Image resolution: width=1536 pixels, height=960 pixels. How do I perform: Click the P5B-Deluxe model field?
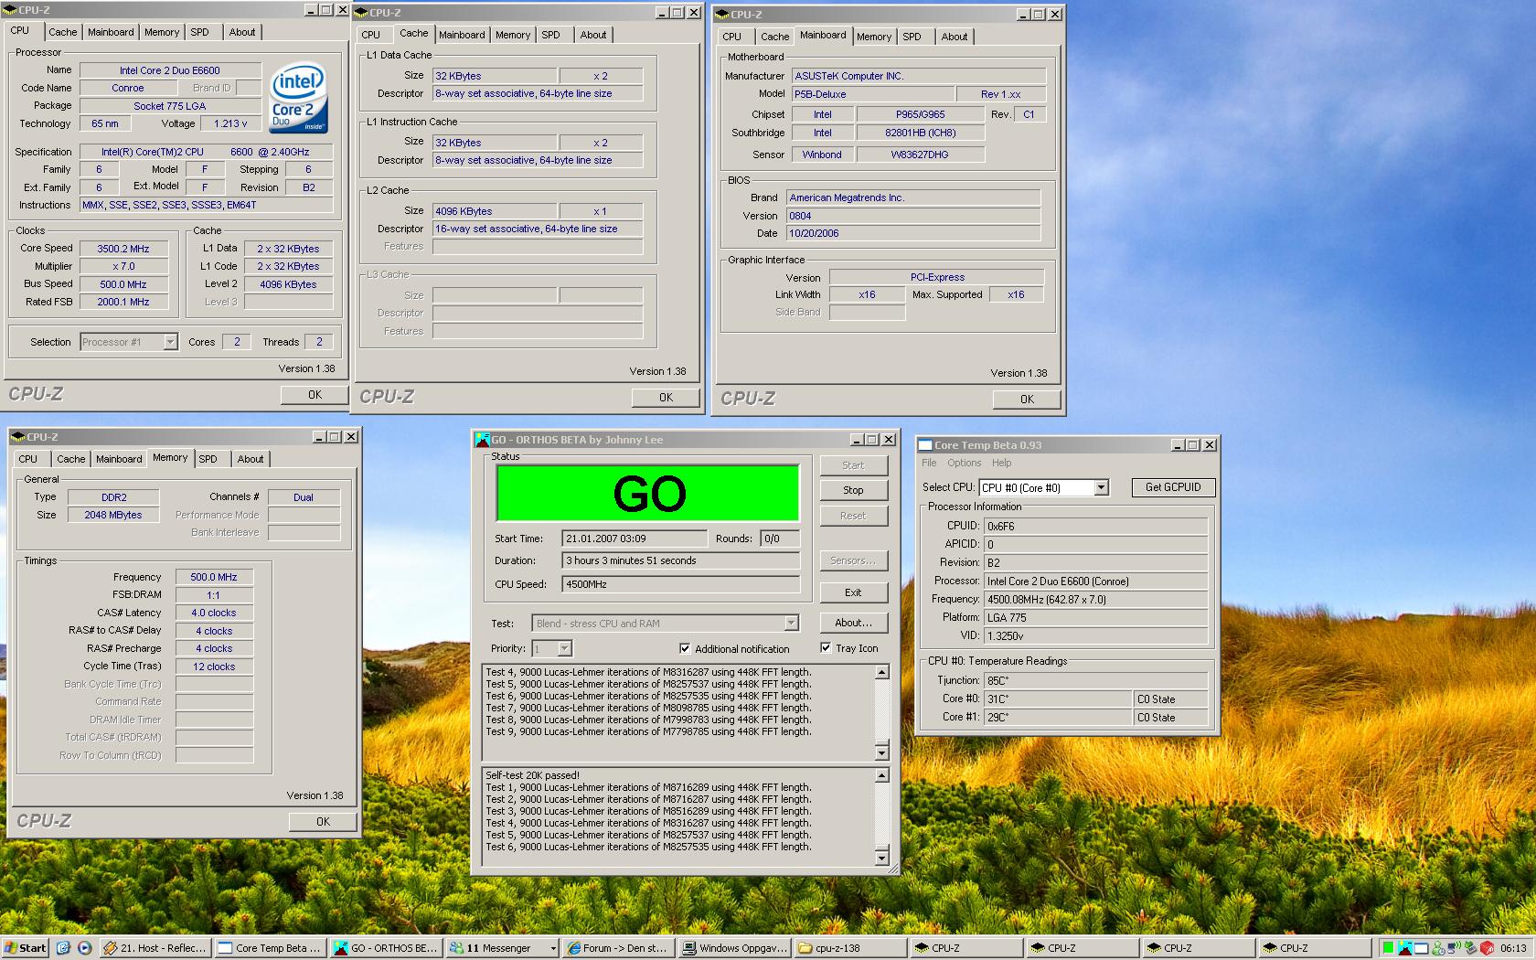(x=872, y=94)
